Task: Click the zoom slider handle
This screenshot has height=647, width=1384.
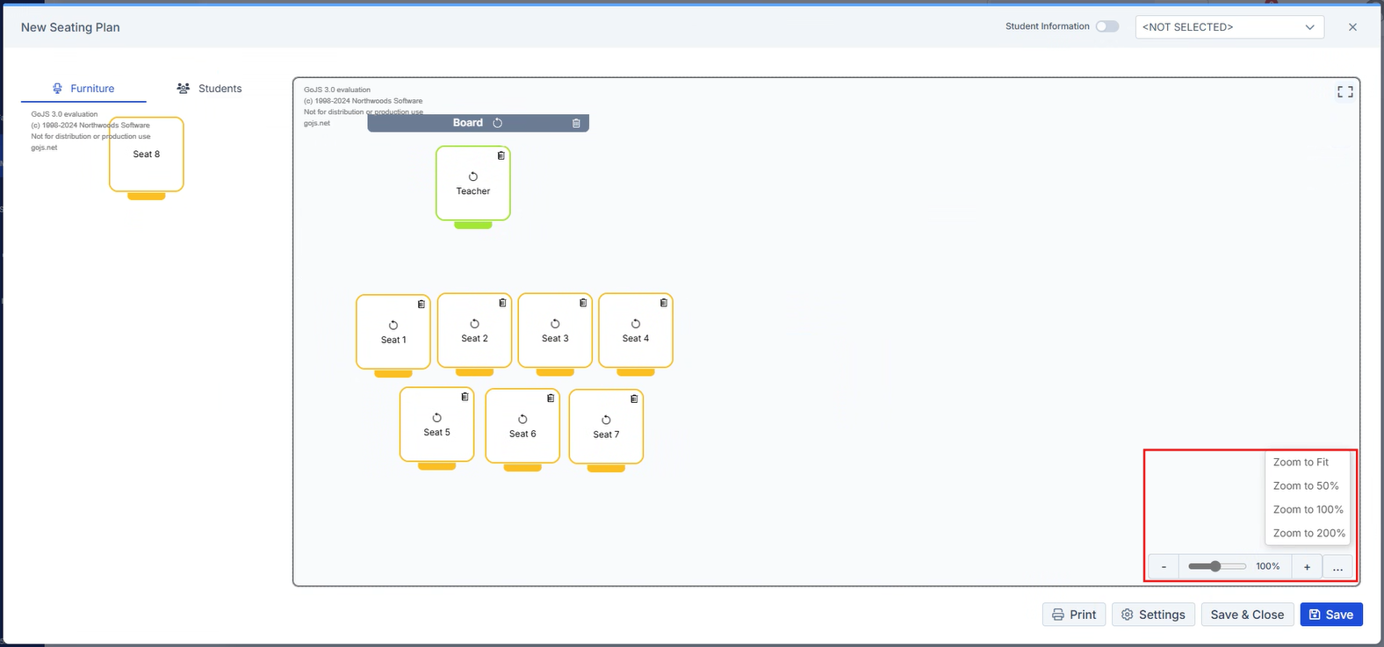Action: point(1215,567)
